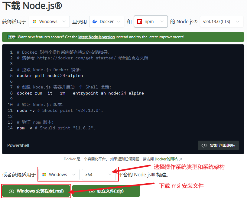The width and height of the screenshot is (247, 200).
Task: Click the Windows logo in lower platform selector
Action: click(x=44, y=175)
